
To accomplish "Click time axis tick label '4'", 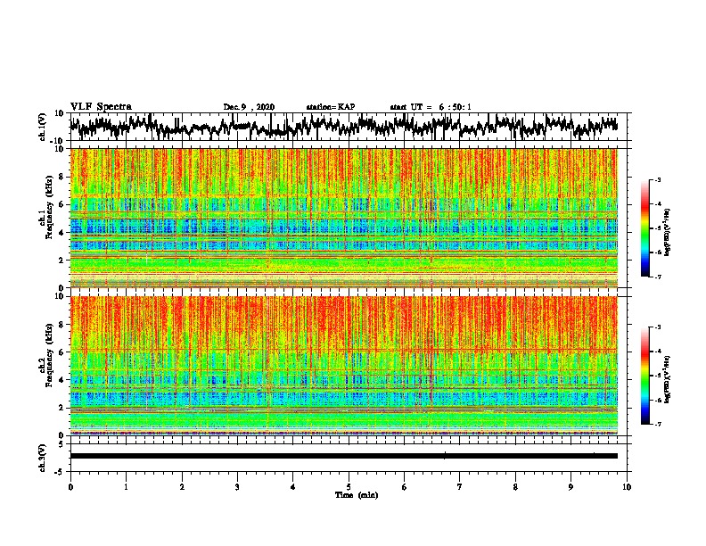I will point(293,487).
